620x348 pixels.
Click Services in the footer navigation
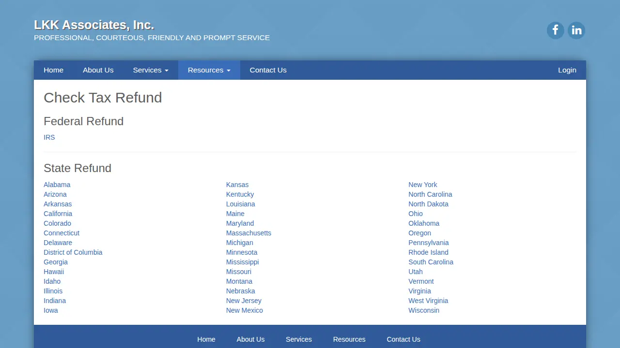coord(299,339)
